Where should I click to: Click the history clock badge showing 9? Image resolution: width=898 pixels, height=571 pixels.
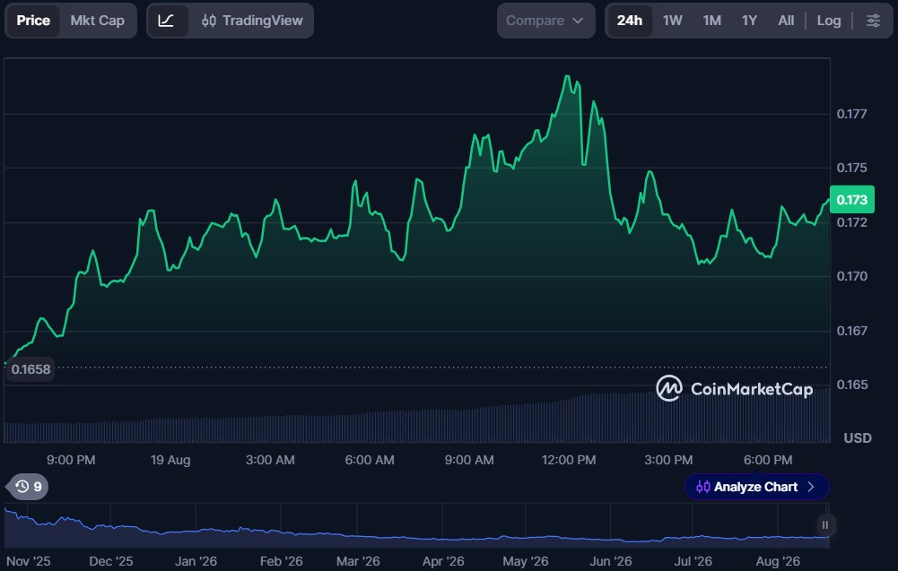click(28, 487)
